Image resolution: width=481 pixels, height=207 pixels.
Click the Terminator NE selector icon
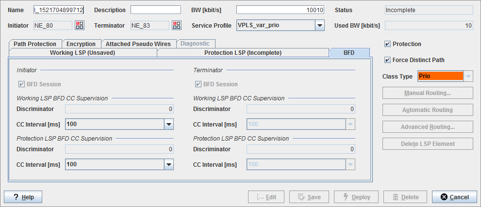pos(177,25)
